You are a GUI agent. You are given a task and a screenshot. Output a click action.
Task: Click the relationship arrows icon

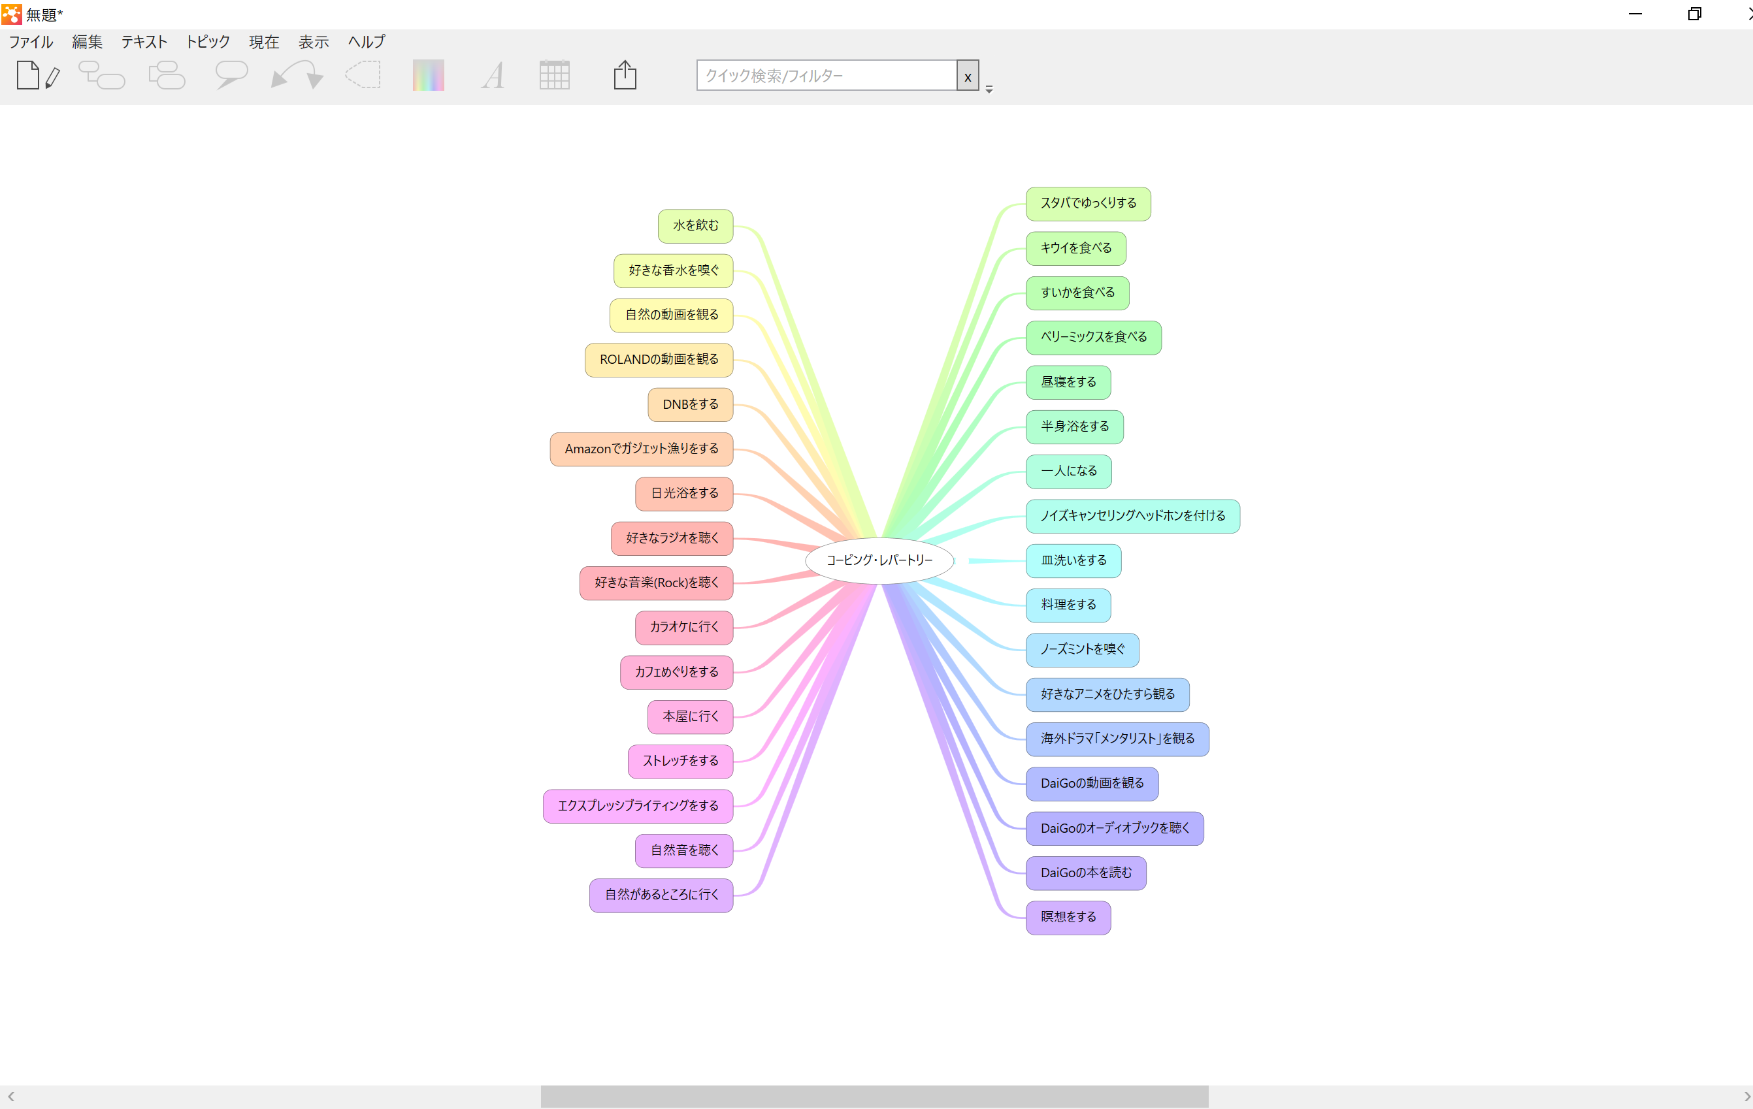(296, 75)
